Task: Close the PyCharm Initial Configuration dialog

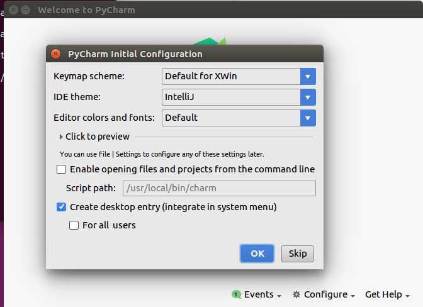Action: tap(55, 54)
